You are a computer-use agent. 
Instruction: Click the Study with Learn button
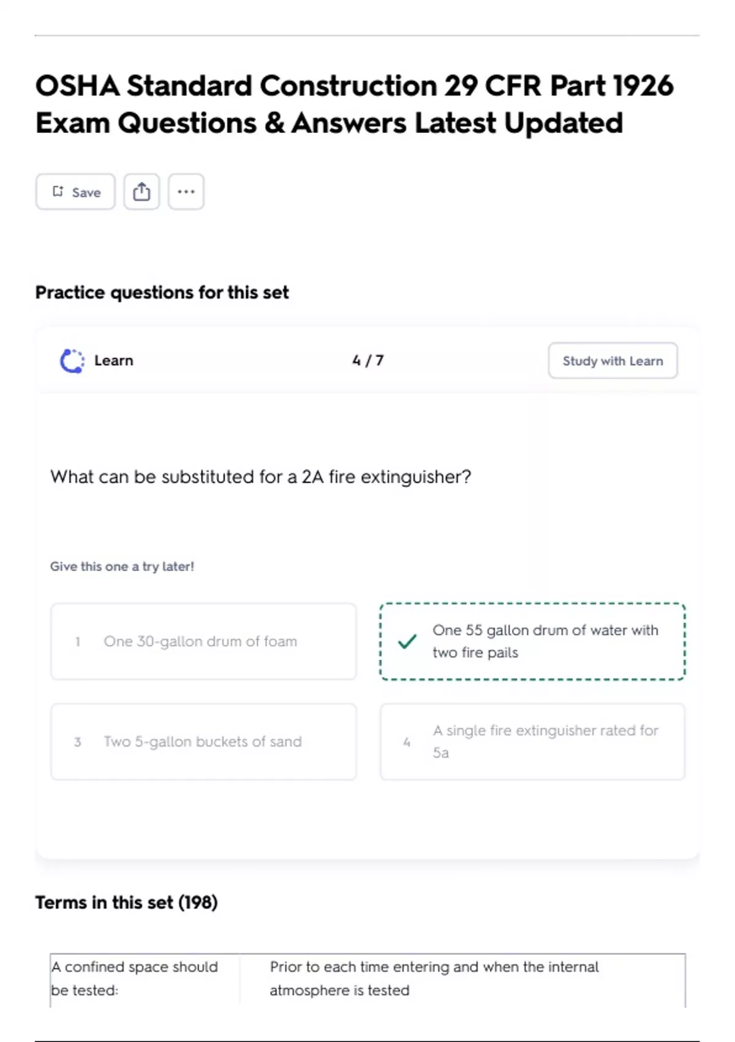(612, 361)
